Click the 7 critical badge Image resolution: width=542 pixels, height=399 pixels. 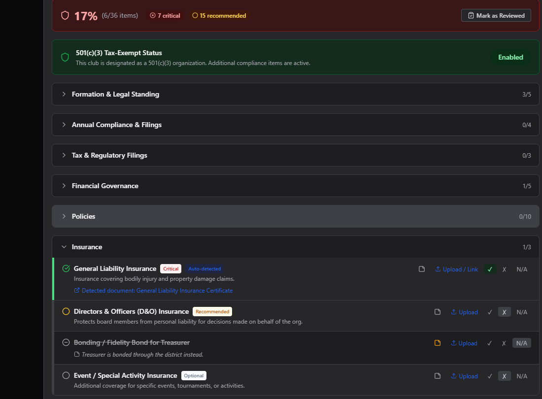(x=165, y=16)
